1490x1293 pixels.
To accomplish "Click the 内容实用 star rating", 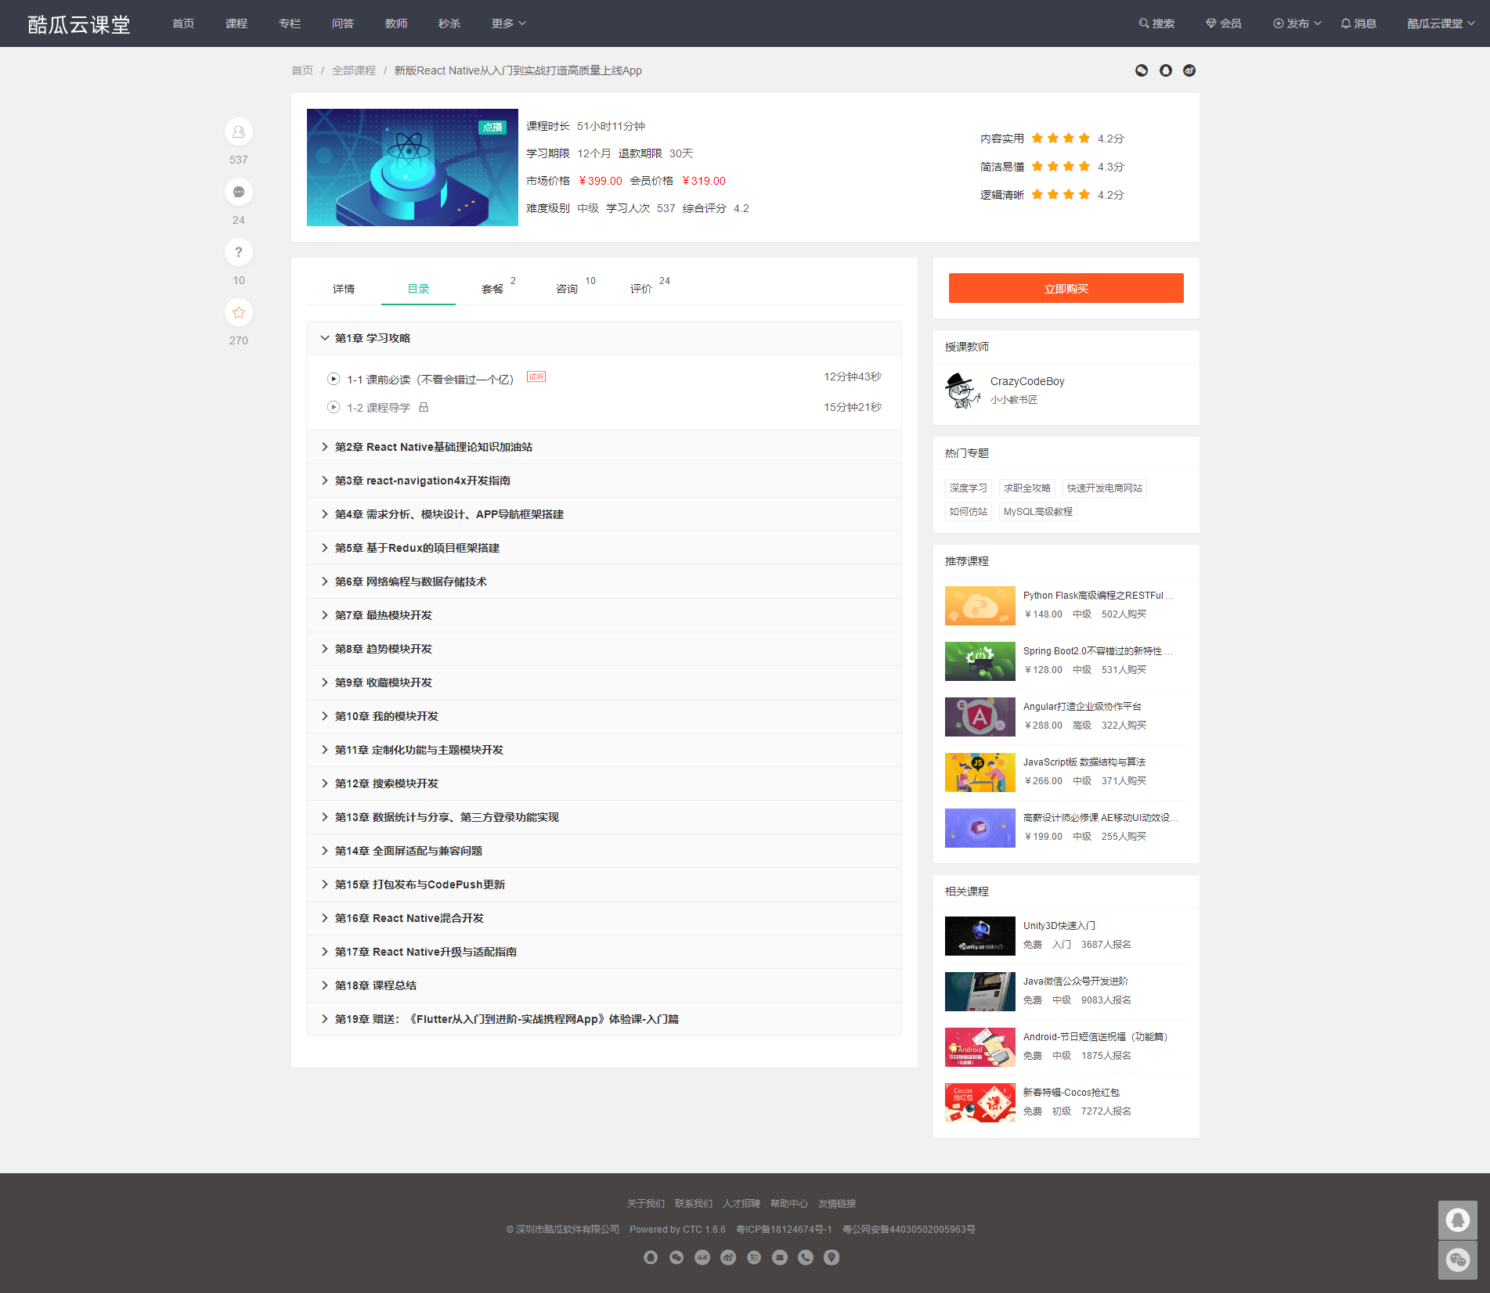I will click(1061, 139).
